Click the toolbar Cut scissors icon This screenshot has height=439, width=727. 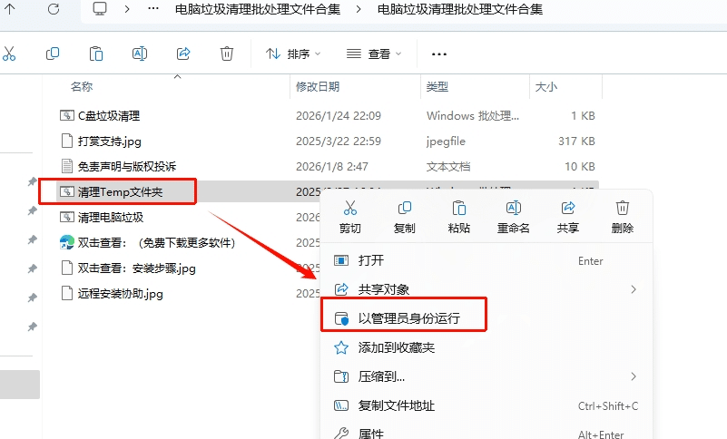click(9, 54)
